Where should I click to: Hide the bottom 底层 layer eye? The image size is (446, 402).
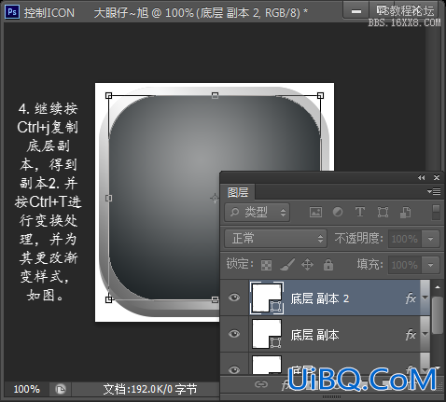234,369
